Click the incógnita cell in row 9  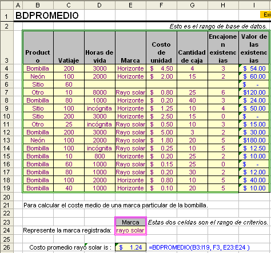(99, 108)
